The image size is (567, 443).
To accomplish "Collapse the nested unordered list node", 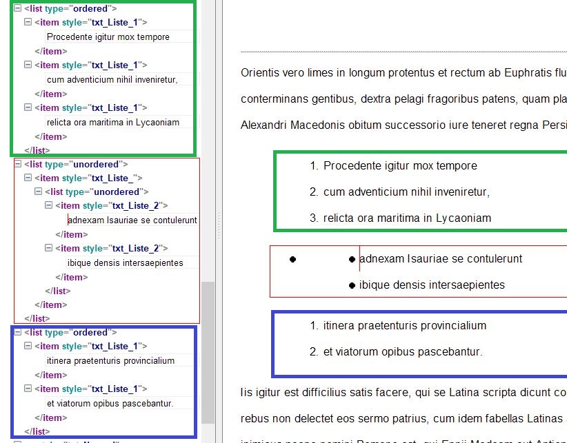I will (x=38, y=192).
